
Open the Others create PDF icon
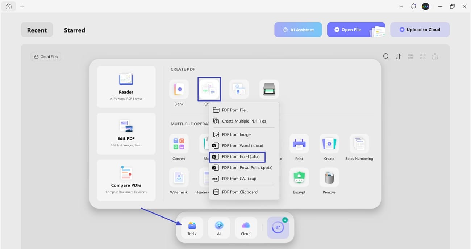[x=209, y=89]
